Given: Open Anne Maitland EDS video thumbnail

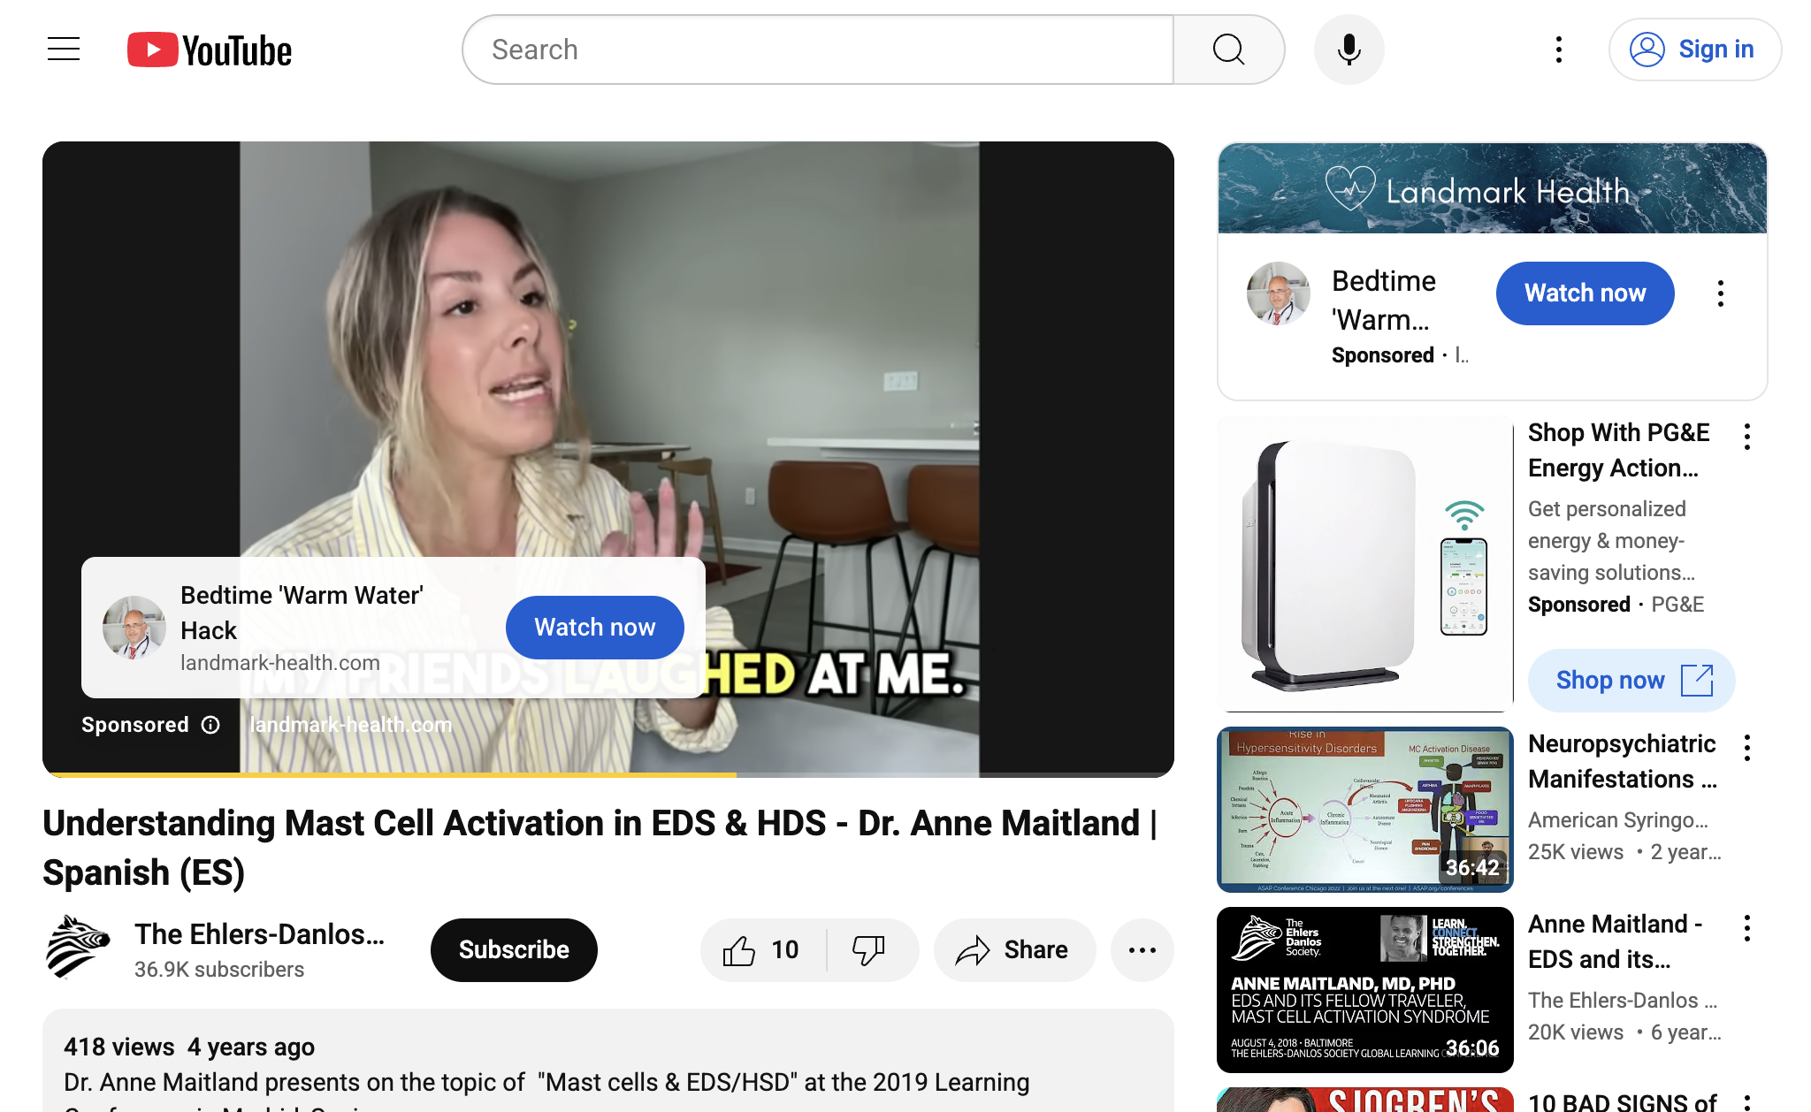Looking at the screenshot, I should pyautogui.click(x=1364, y=990).
